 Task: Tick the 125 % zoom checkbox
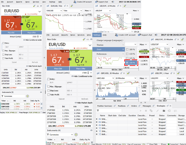(x=127, y=58)
